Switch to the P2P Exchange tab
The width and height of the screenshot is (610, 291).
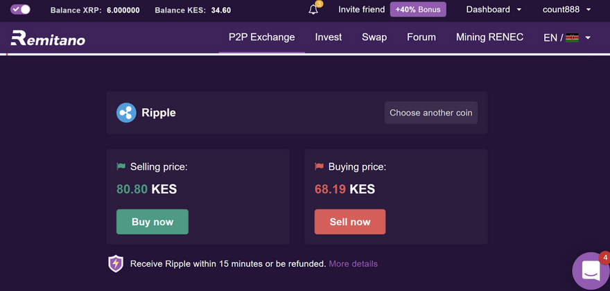(261, 37)
